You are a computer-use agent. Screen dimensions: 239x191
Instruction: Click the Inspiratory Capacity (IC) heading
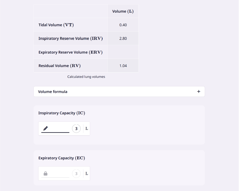[62, 113]
